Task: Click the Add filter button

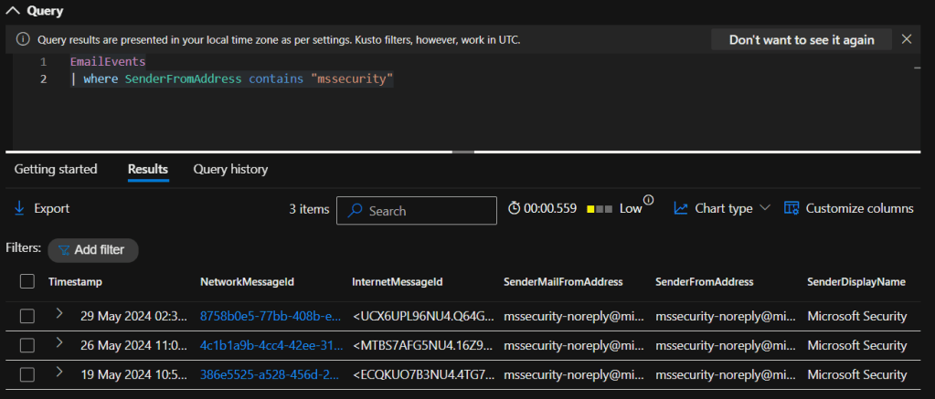Action: pos(92,249)
